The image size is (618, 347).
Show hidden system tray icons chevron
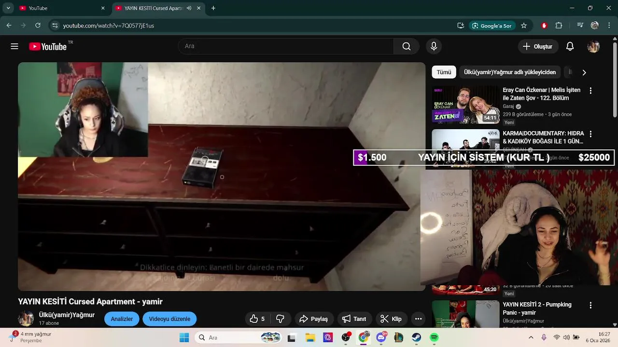pyautogui.click(x=531, y=337)
